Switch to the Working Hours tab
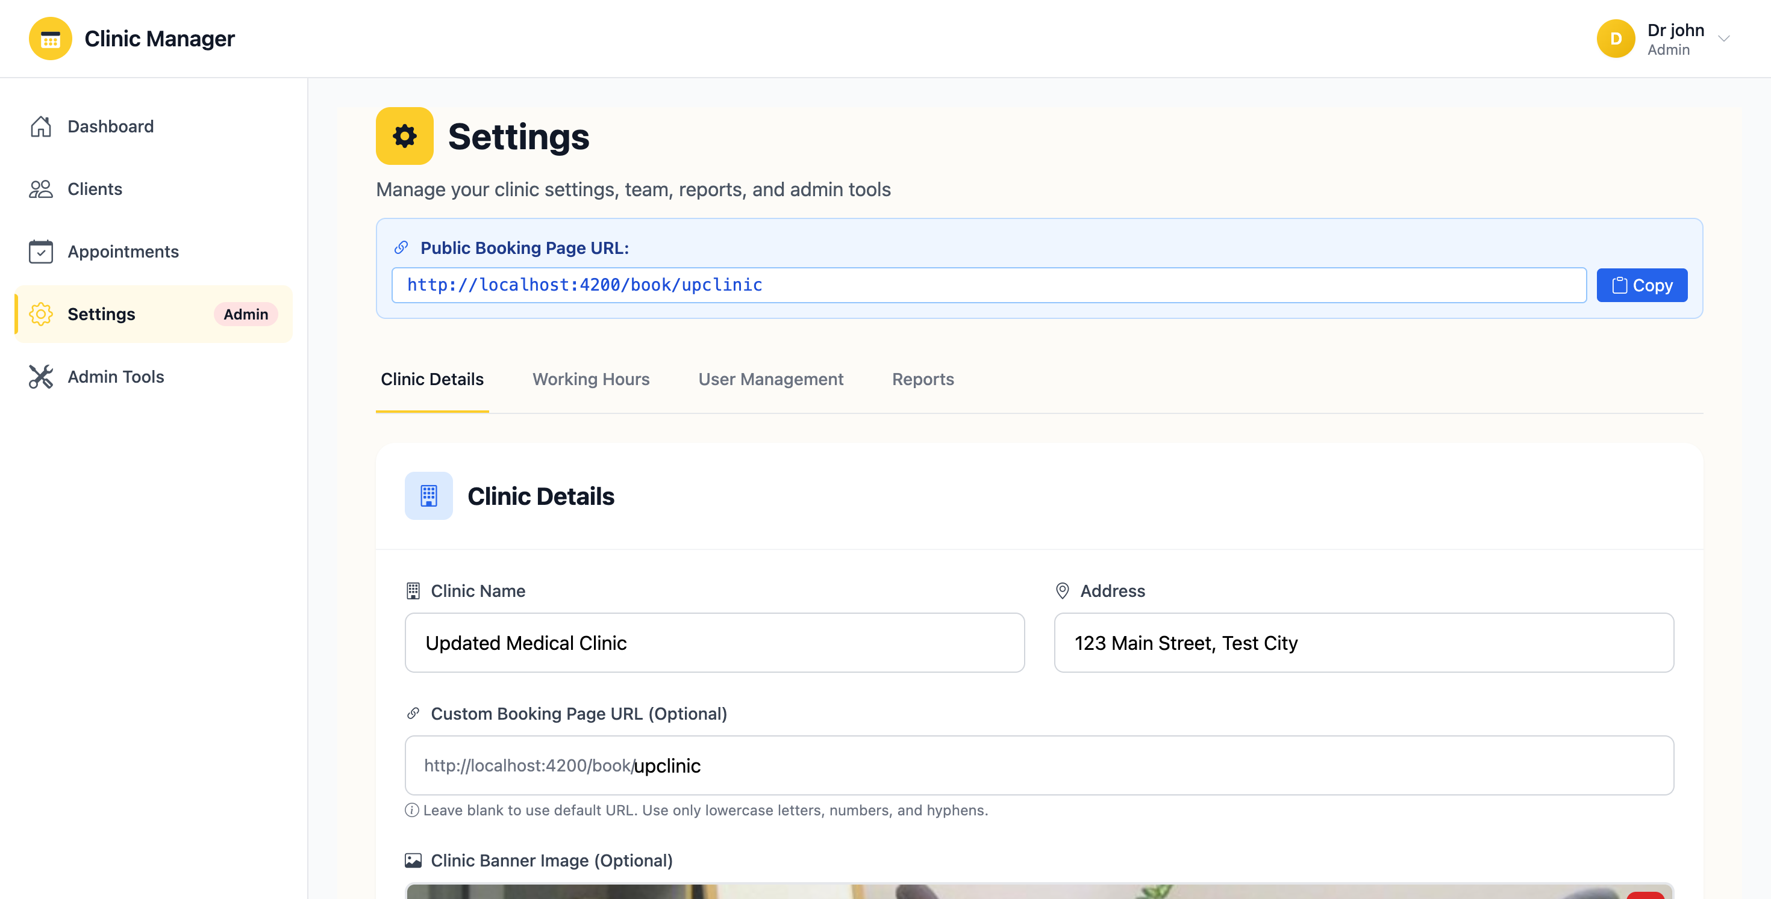 click(590, 379)
